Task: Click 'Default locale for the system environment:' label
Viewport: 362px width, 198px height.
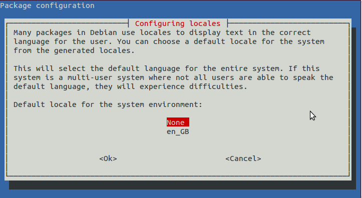Action: point(108,104)
